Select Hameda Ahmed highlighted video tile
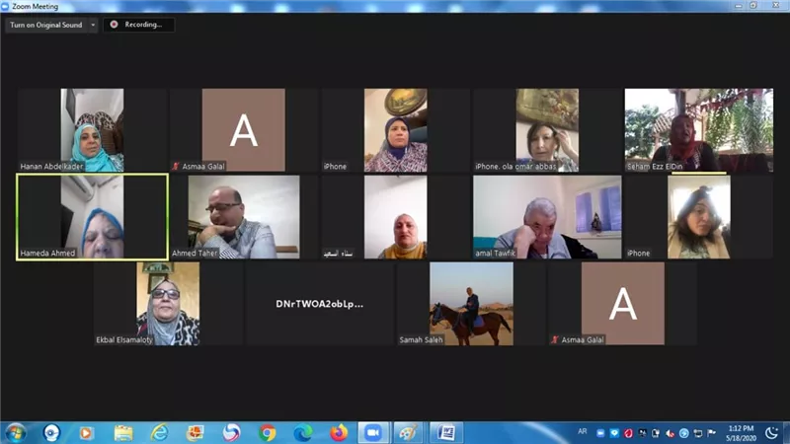This screenshot has height=444, width=790. click(x=92, y=217)
